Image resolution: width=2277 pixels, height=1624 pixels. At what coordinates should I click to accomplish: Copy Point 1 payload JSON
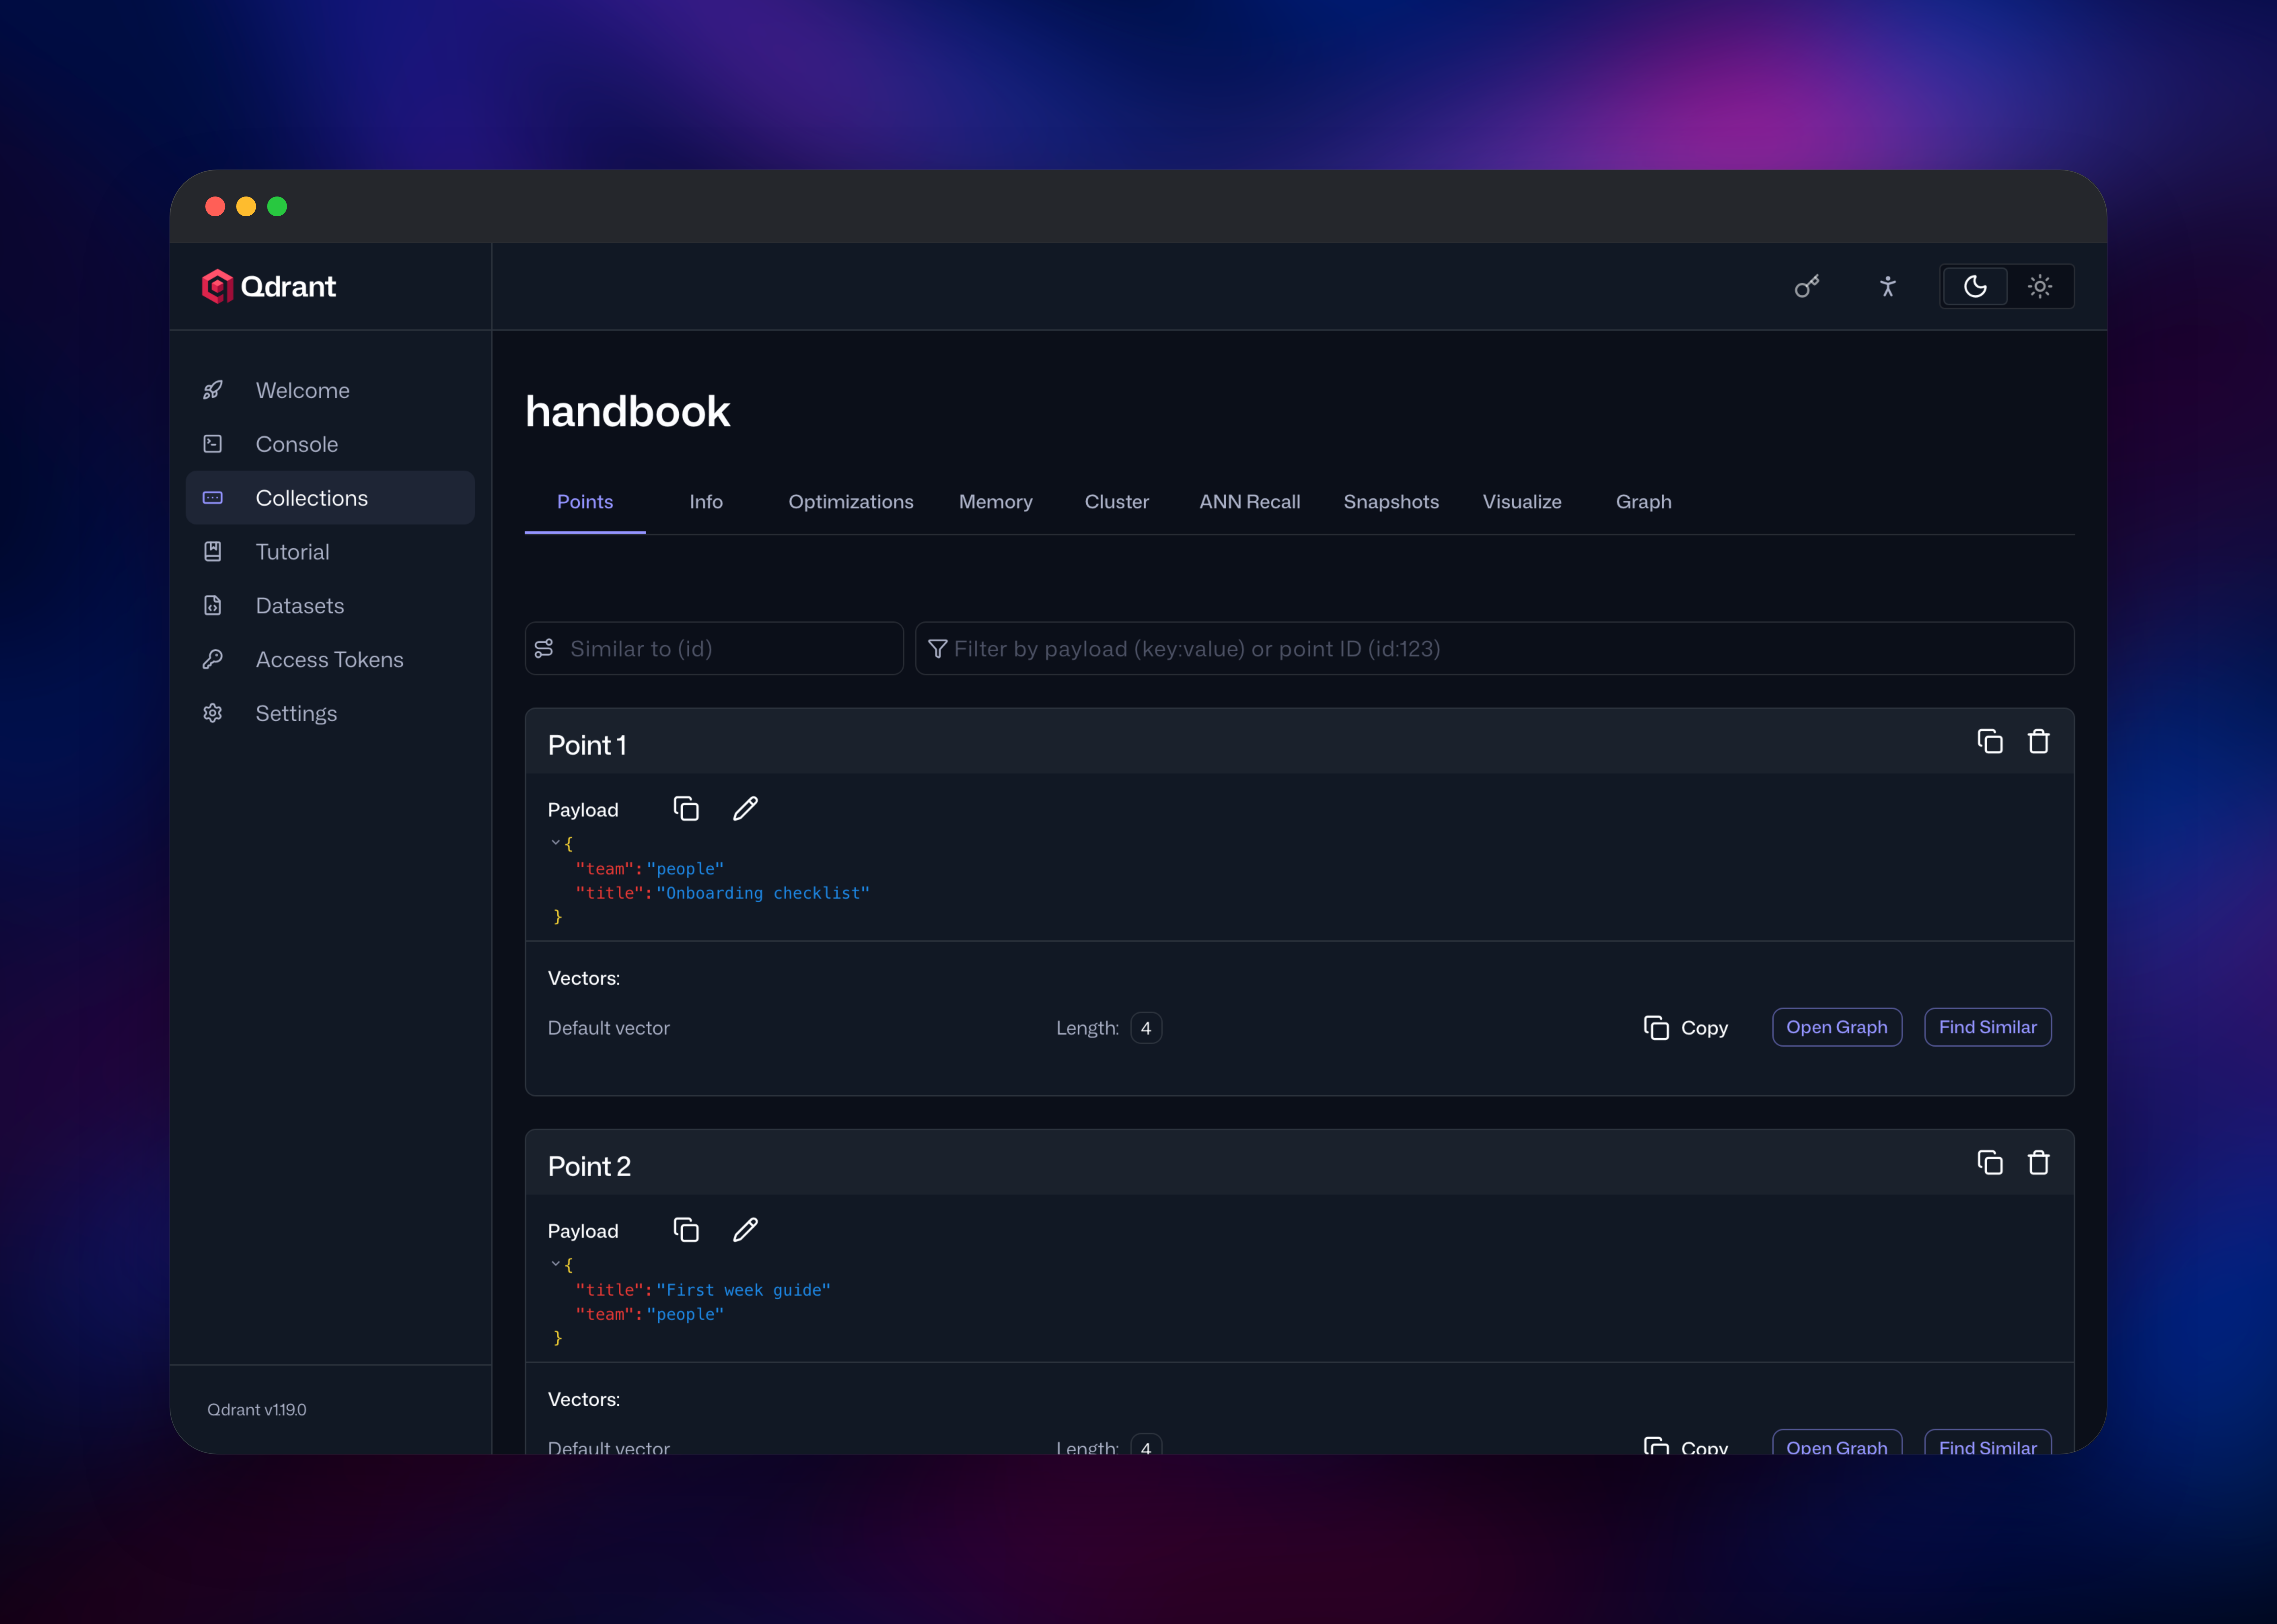click(686, 809)
